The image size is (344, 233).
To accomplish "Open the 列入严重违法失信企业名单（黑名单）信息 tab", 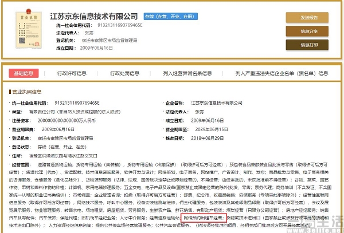I will 282,73.
